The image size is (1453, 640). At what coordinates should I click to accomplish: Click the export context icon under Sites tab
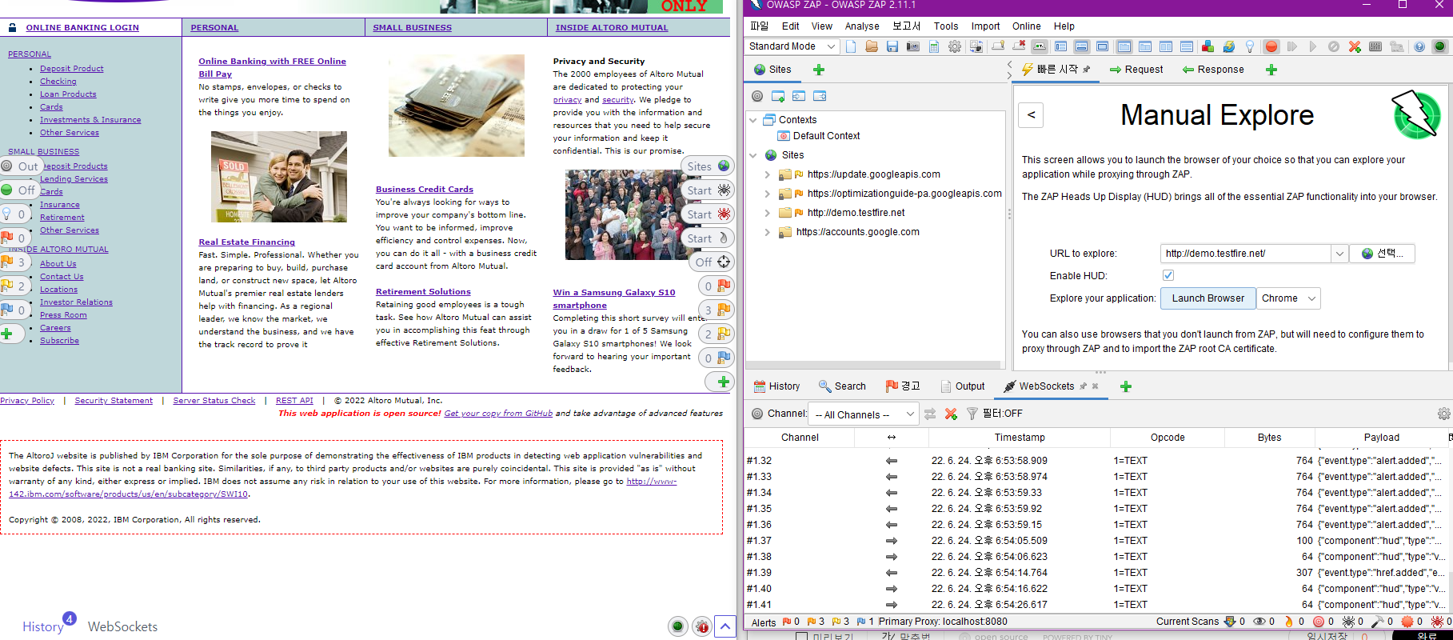[x=820, y=96]
